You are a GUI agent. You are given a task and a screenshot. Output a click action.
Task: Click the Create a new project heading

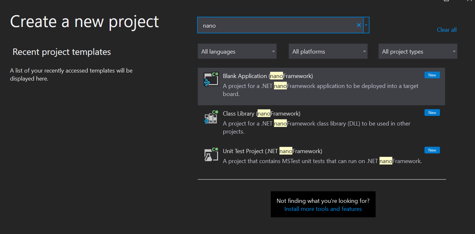click(85, 22)
